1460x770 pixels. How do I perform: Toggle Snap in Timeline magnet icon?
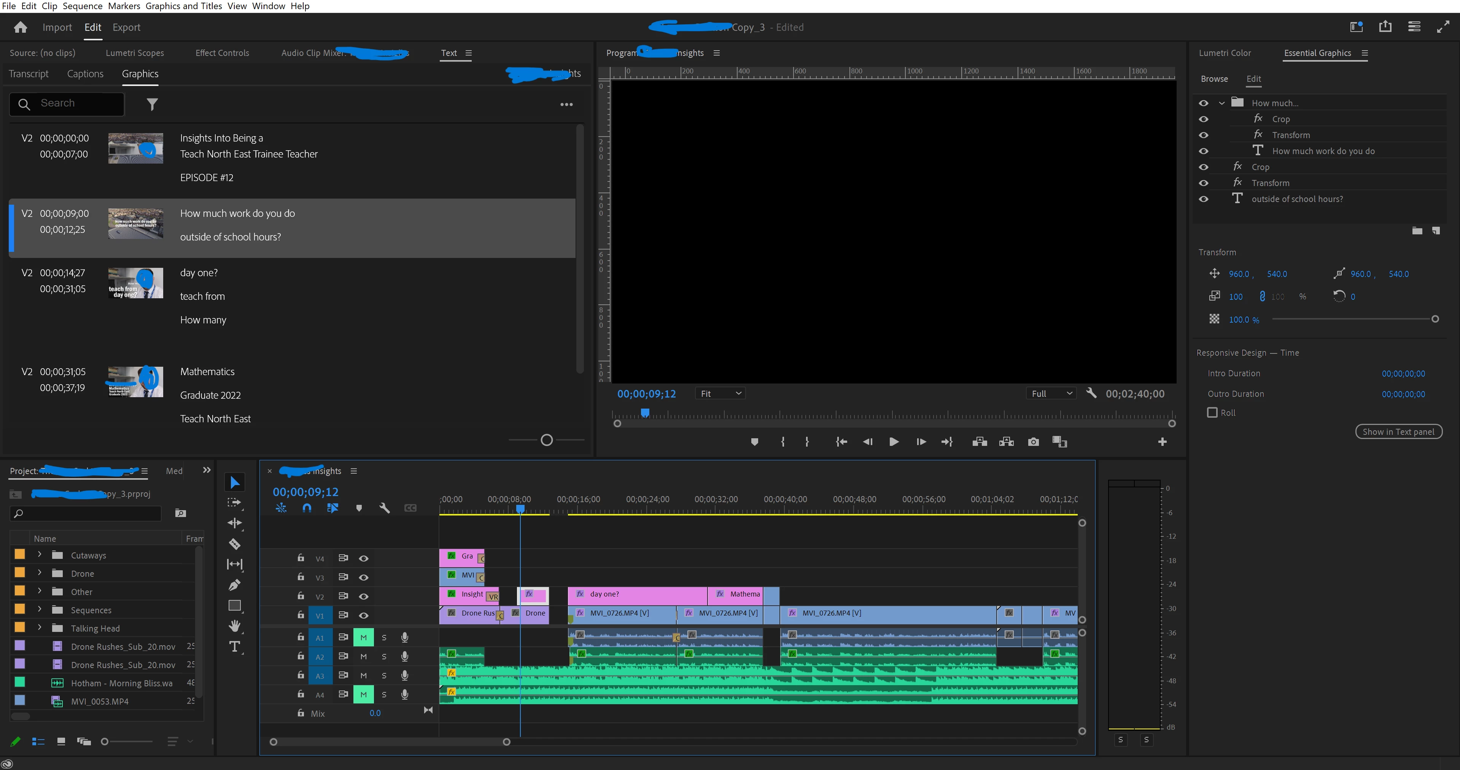307,508
